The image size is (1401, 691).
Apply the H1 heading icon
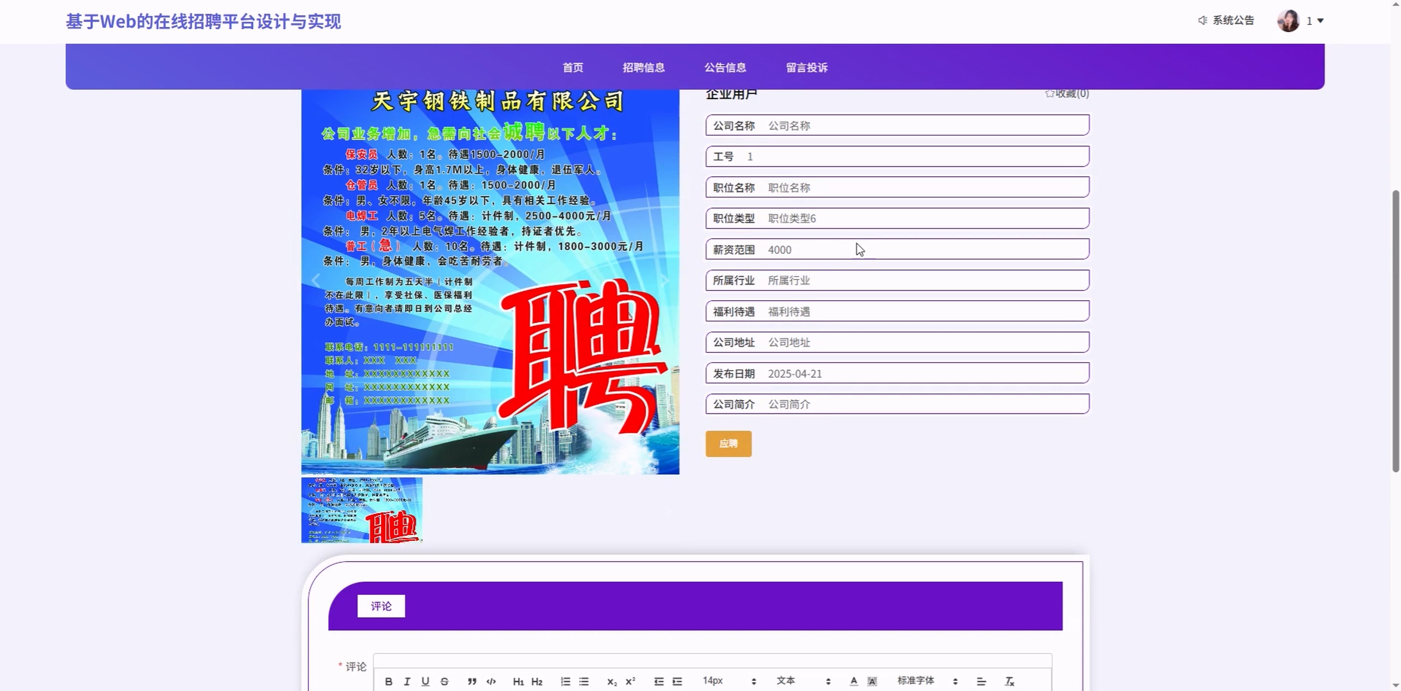coord(518,681)
